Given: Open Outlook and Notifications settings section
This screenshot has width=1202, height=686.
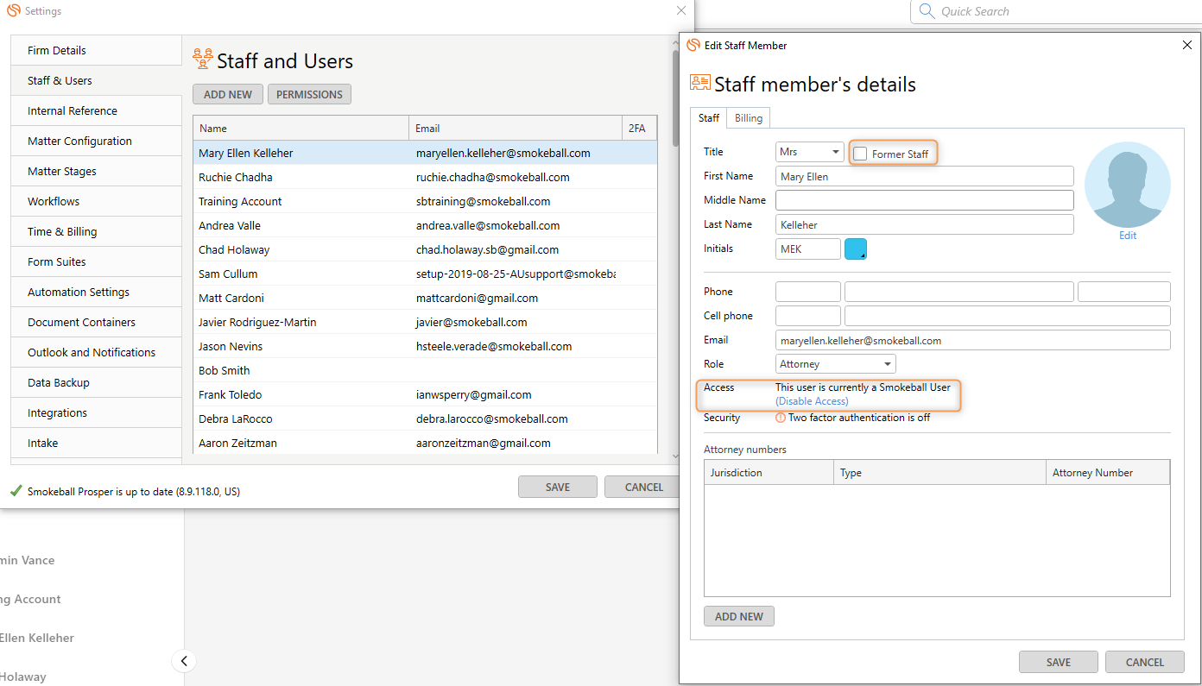Looking at the screenshot, I should 96,352.
